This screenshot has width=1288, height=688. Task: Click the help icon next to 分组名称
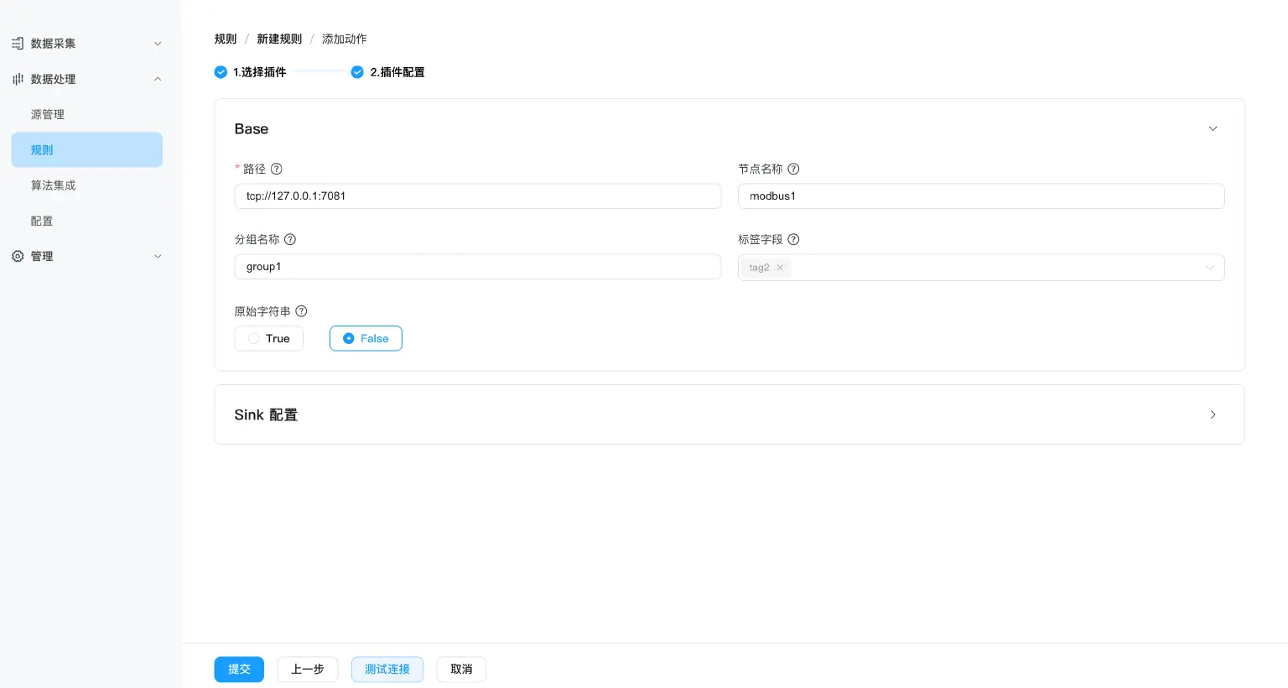290,239
